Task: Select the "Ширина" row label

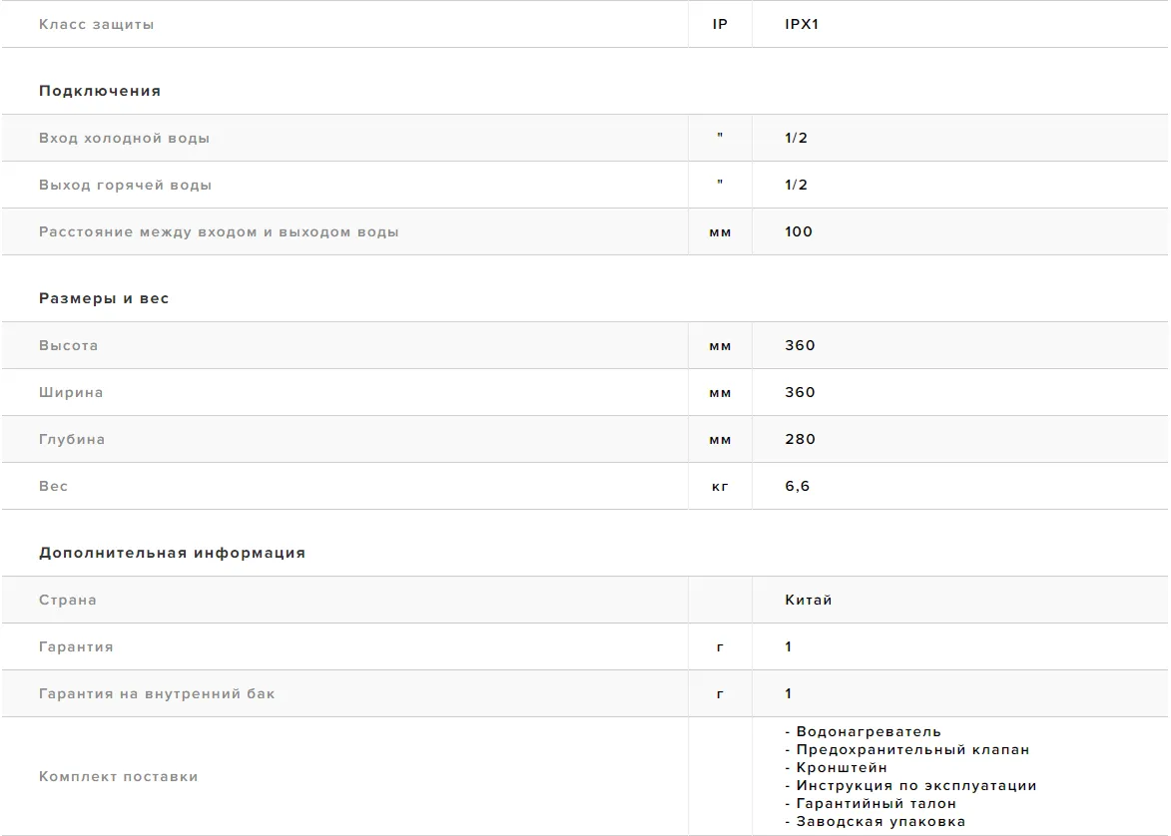Action: [71, 392]
